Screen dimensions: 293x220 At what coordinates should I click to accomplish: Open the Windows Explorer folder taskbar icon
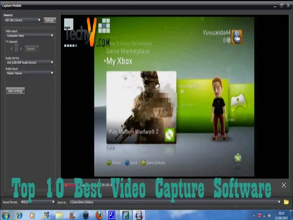(x=59, y=215)
